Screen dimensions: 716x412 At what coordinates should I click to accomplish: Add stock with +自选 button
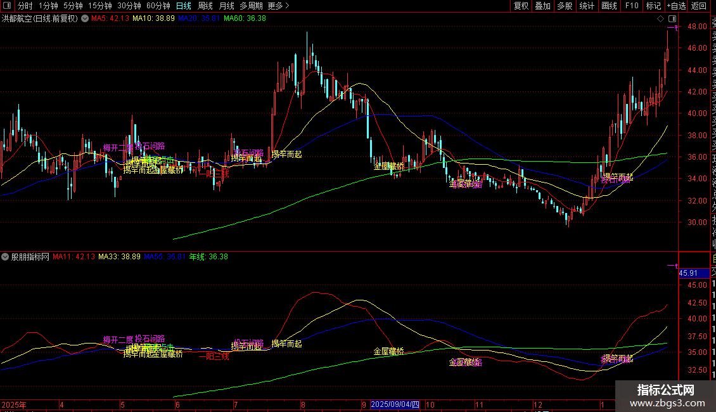click(675, 6)
